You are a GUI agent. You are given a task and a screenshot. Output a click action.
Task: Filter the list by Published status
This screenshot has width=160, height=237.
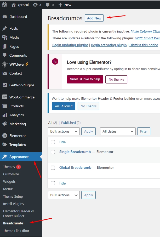click(68, 123)
